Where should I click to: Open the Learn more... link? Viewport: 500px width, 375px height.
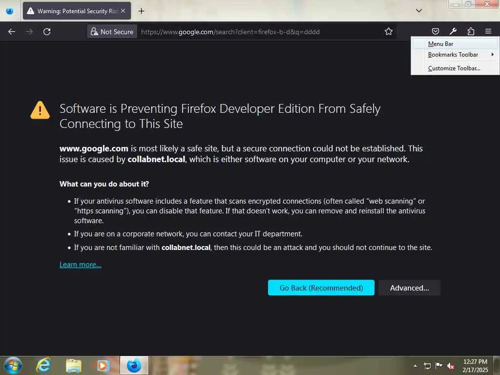pos(81,265)
